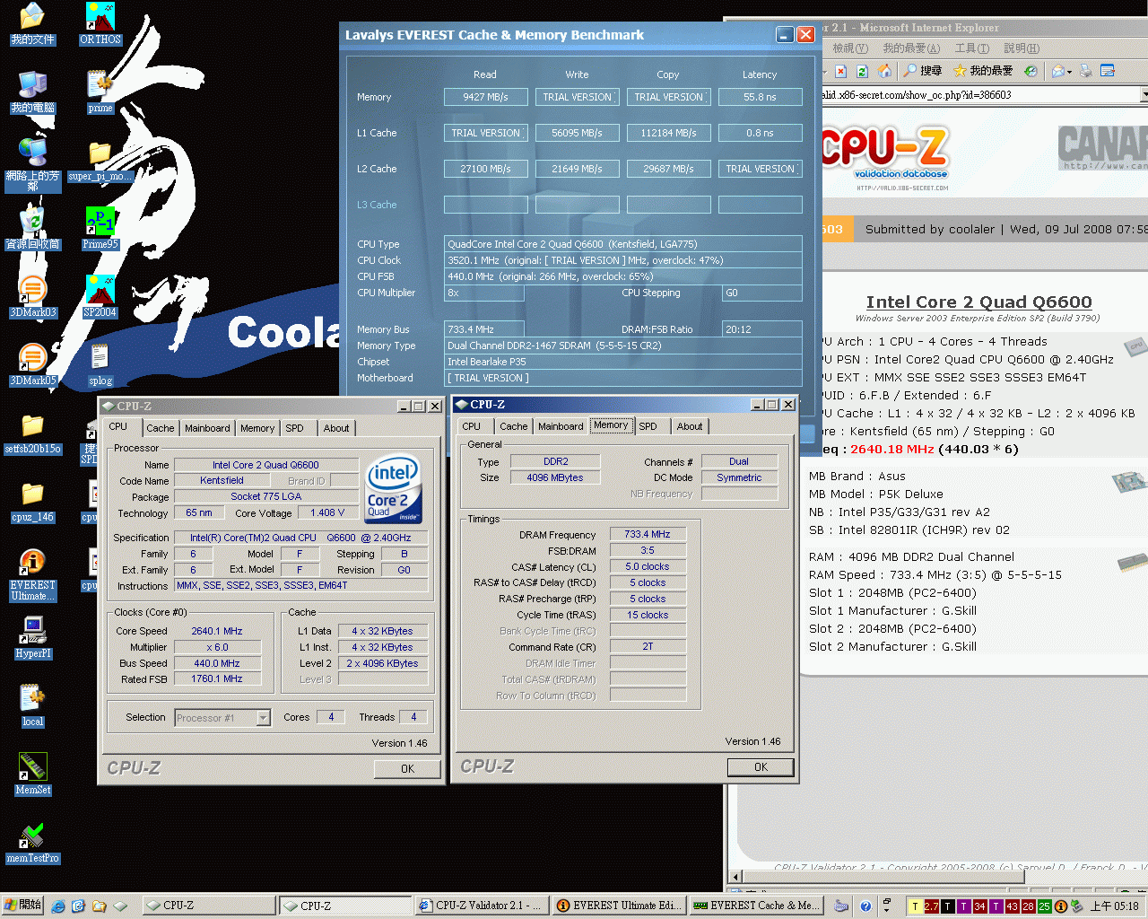
Task: Click the DRAM Frequency value "733.4 MHz"
Action: click(x=648, y=534)
